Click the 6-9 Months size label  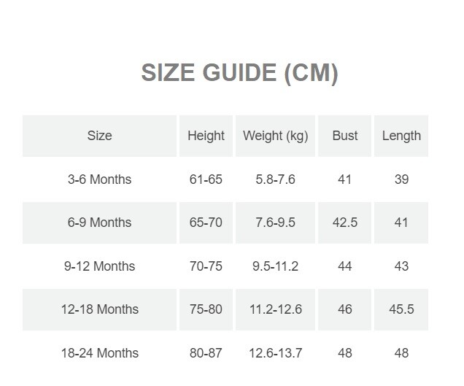click(x=99, y=223)
